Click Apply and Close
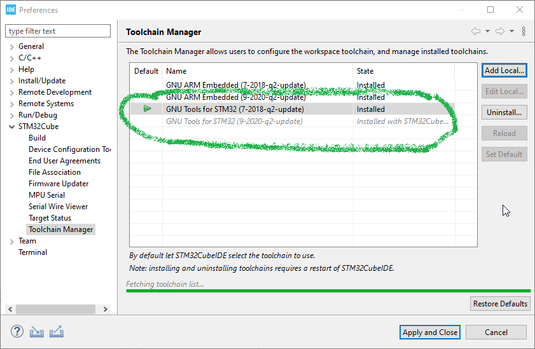The height and width of the screenshot is (349, 535). click(x=430, y=332)
